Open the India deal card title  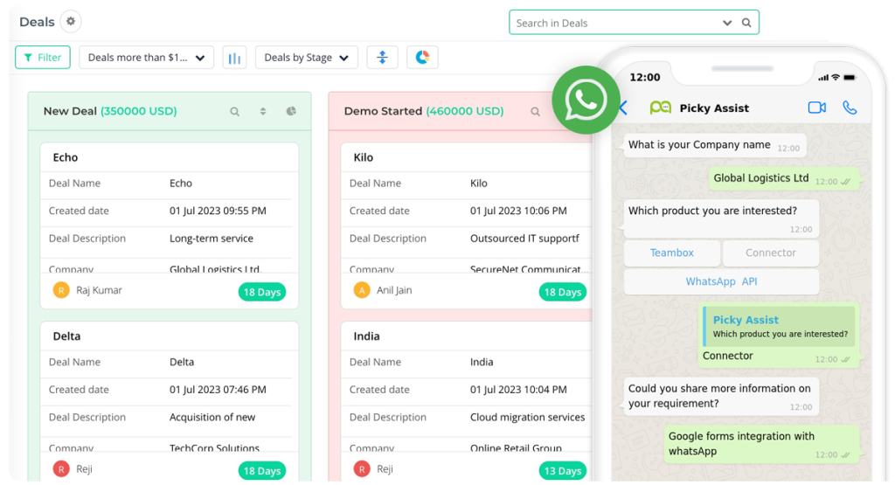366,336
